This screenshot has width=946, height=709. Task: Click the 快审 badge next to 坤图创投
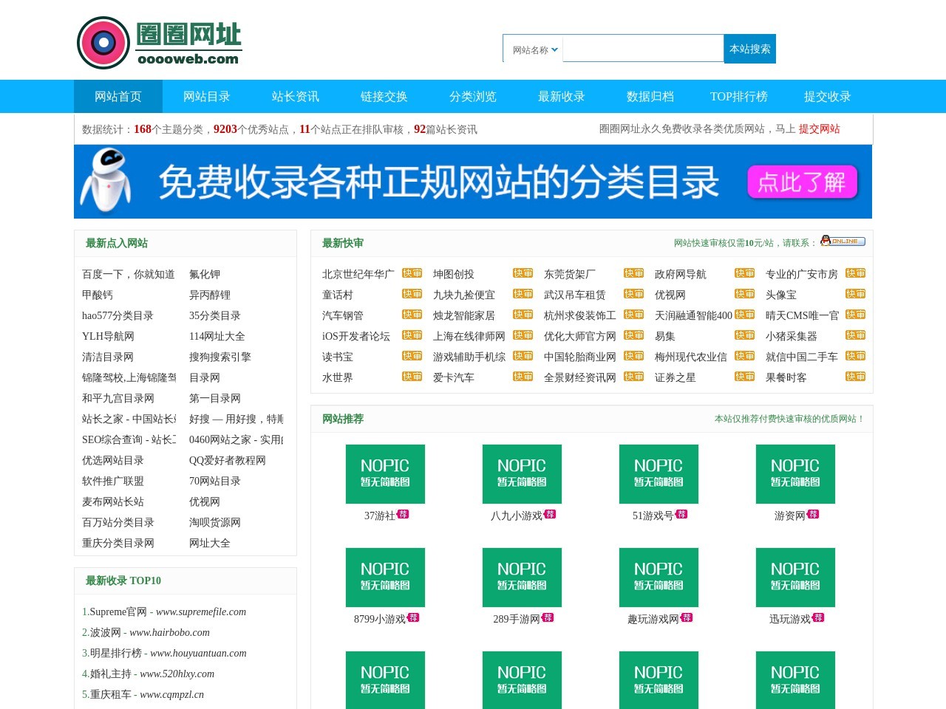tap(523, 273)
